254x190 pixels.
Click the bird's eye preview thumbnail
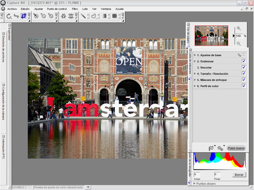tap(211, 35)
